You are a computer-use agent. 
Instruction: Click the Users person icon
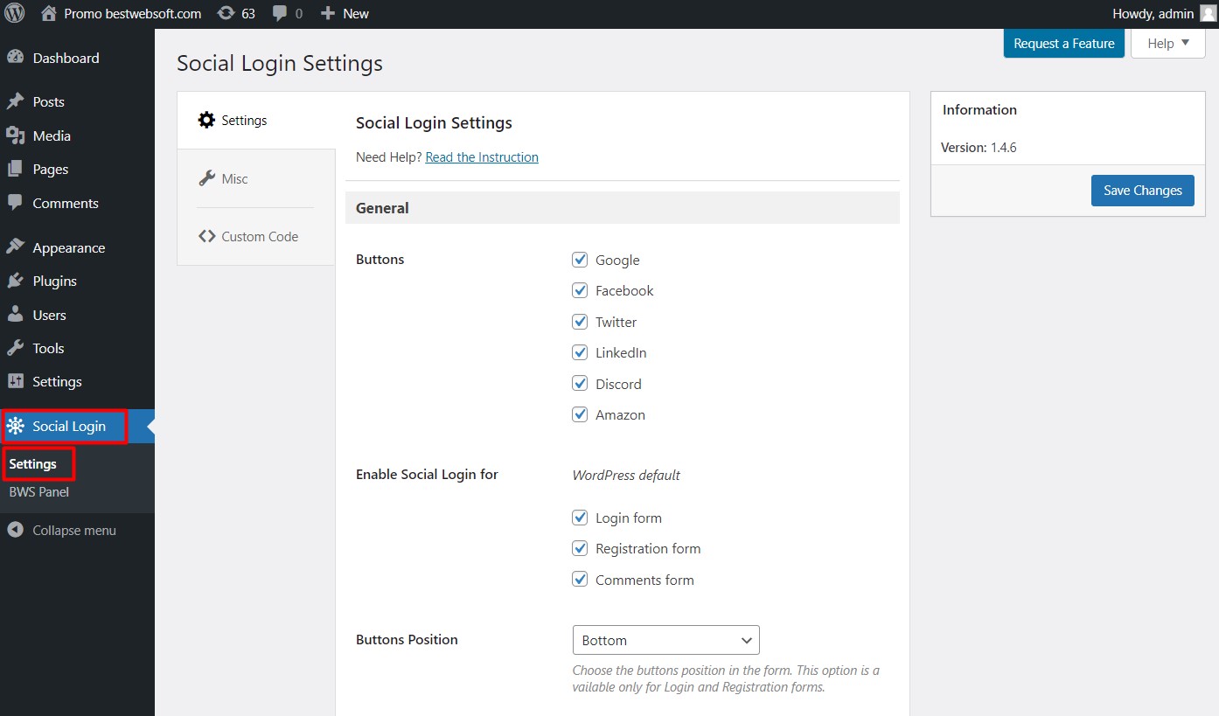(x=15, y=315)
